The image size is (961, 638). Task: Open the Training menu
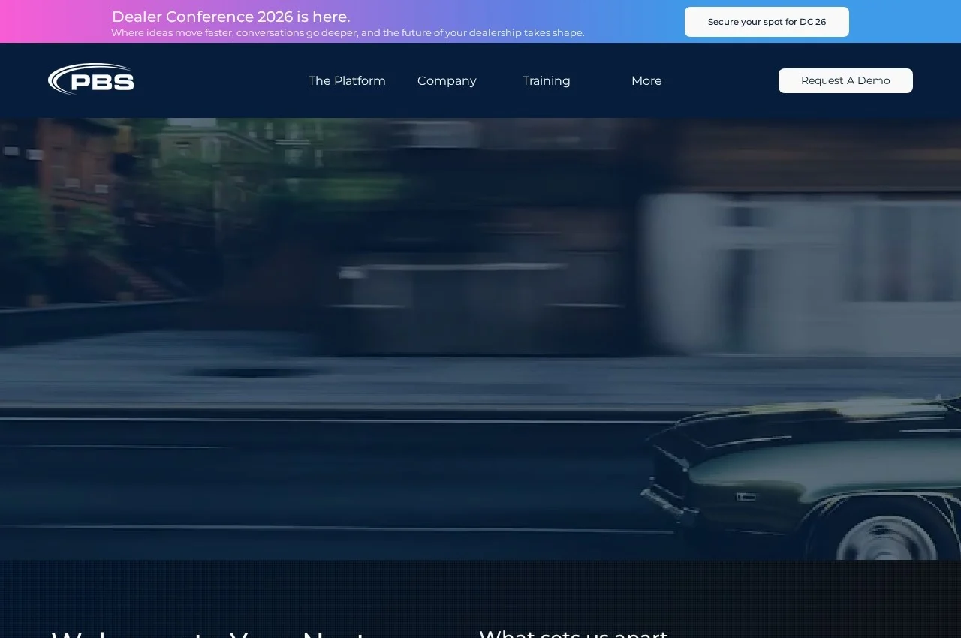coord(547,80)
